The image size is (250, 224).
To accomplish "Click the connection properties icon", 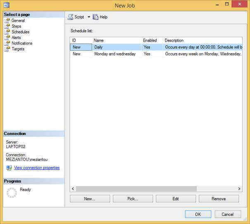I will pos(9,168).
